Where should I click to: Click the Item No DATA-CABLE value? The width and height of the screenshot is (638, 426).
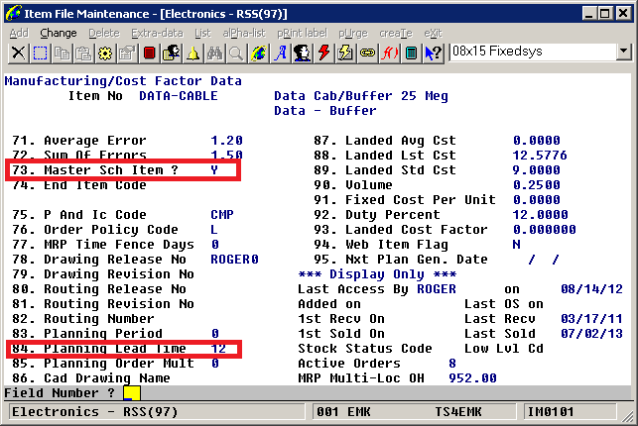tap(179, 96)
